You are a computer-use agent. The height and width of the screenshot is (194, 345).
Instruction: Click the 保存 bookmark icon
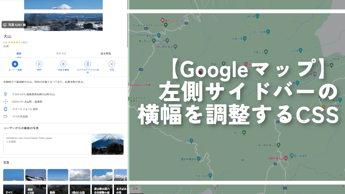39,64
